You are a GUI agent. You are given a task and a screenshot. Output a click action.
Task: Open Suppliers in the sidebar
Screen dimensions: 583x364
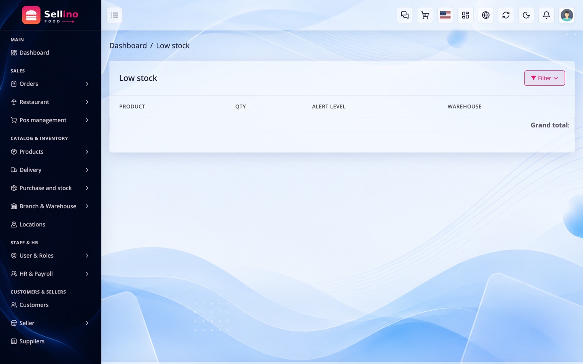click(50, 341)
